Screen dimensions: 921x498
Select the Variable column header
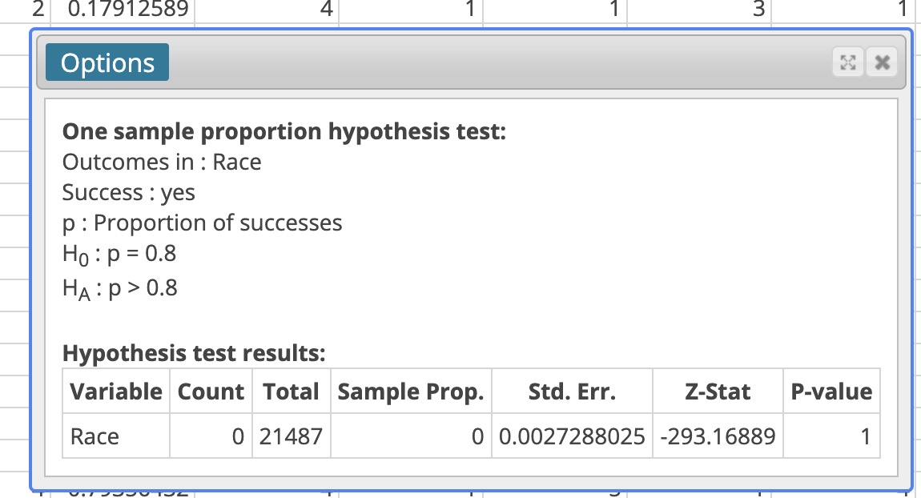pos(115,392)
